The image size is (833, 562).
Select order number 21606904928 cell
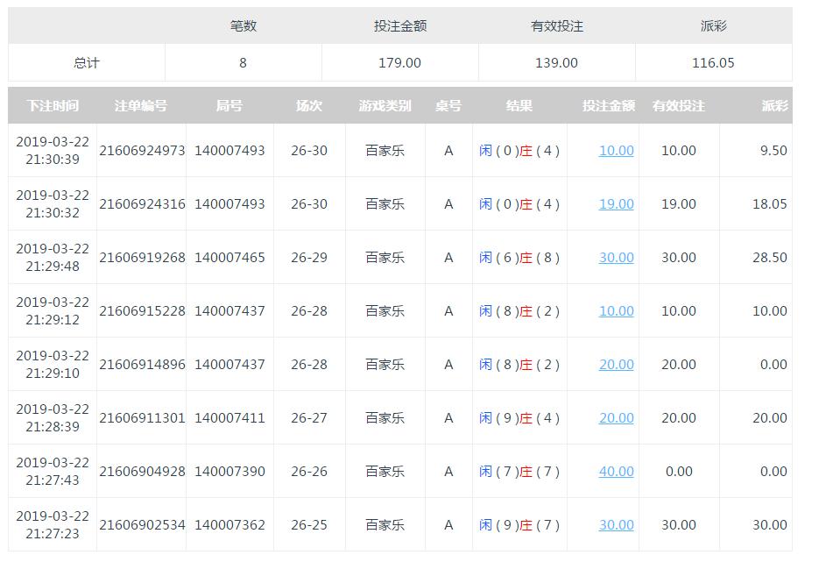coord(142,472)
